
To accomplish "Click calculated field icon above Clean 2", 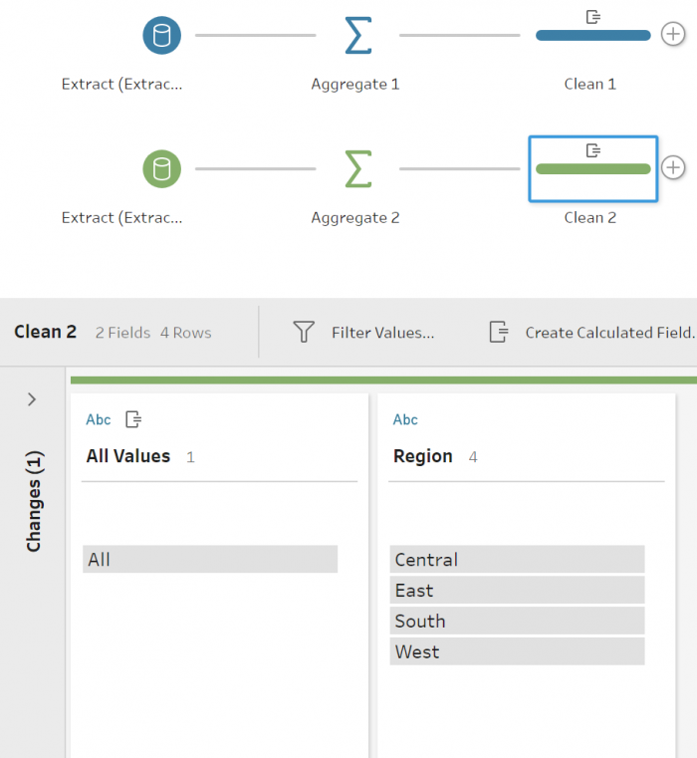I will click(593, 150).
